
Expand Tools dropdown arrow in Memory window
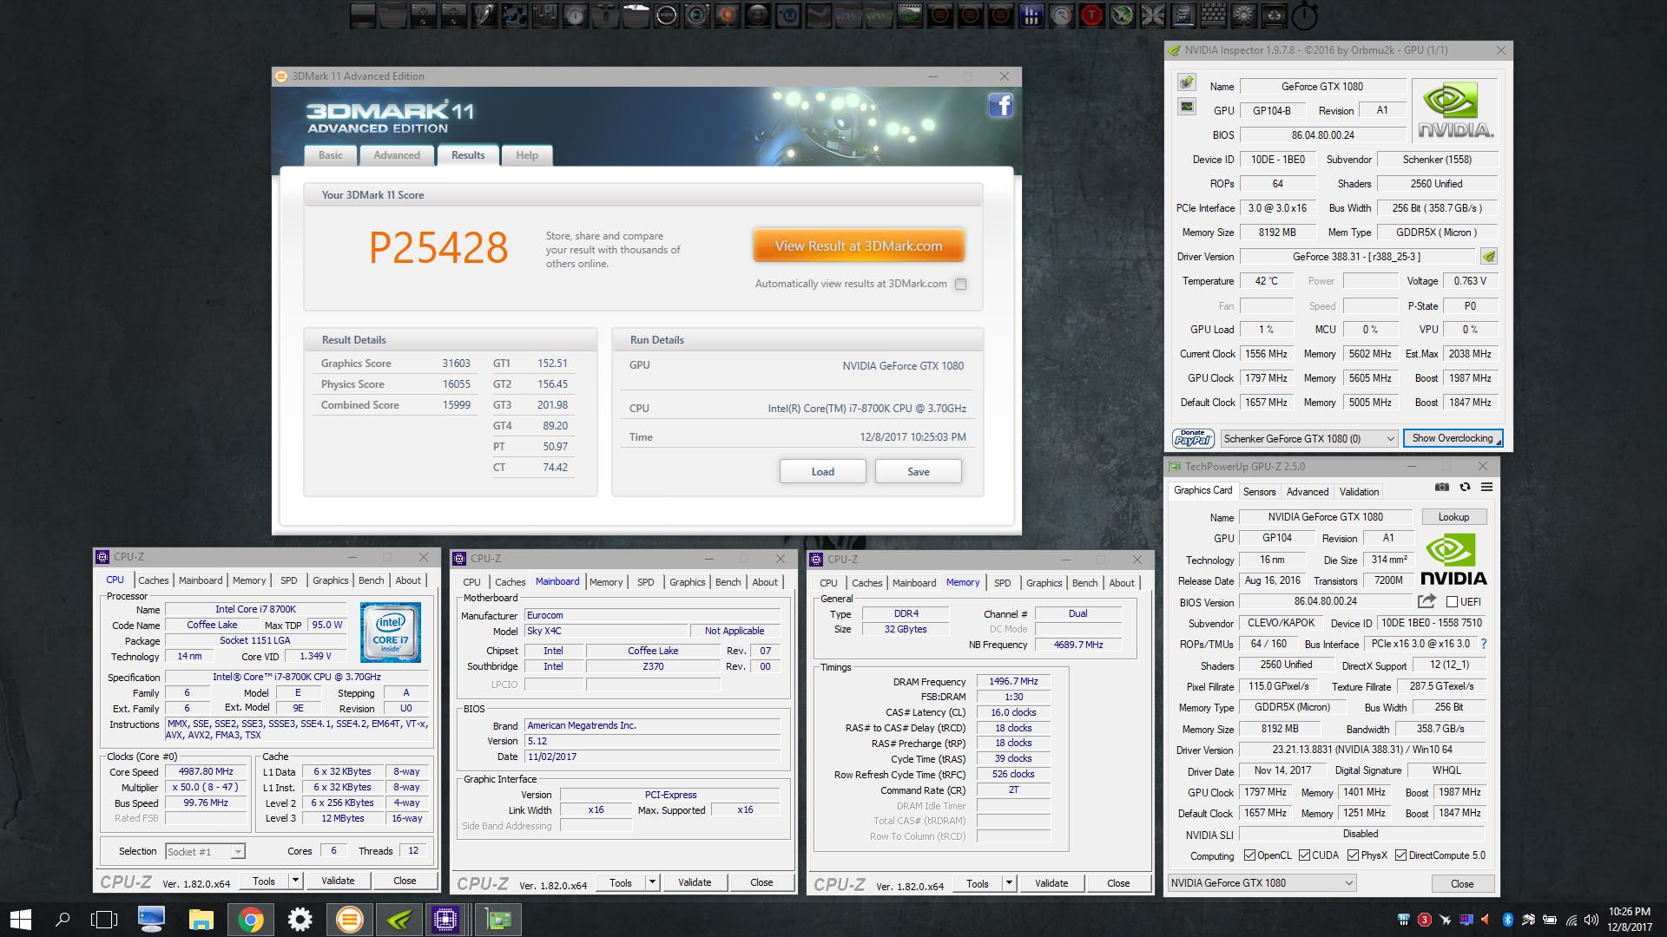tap(1009, 883)
